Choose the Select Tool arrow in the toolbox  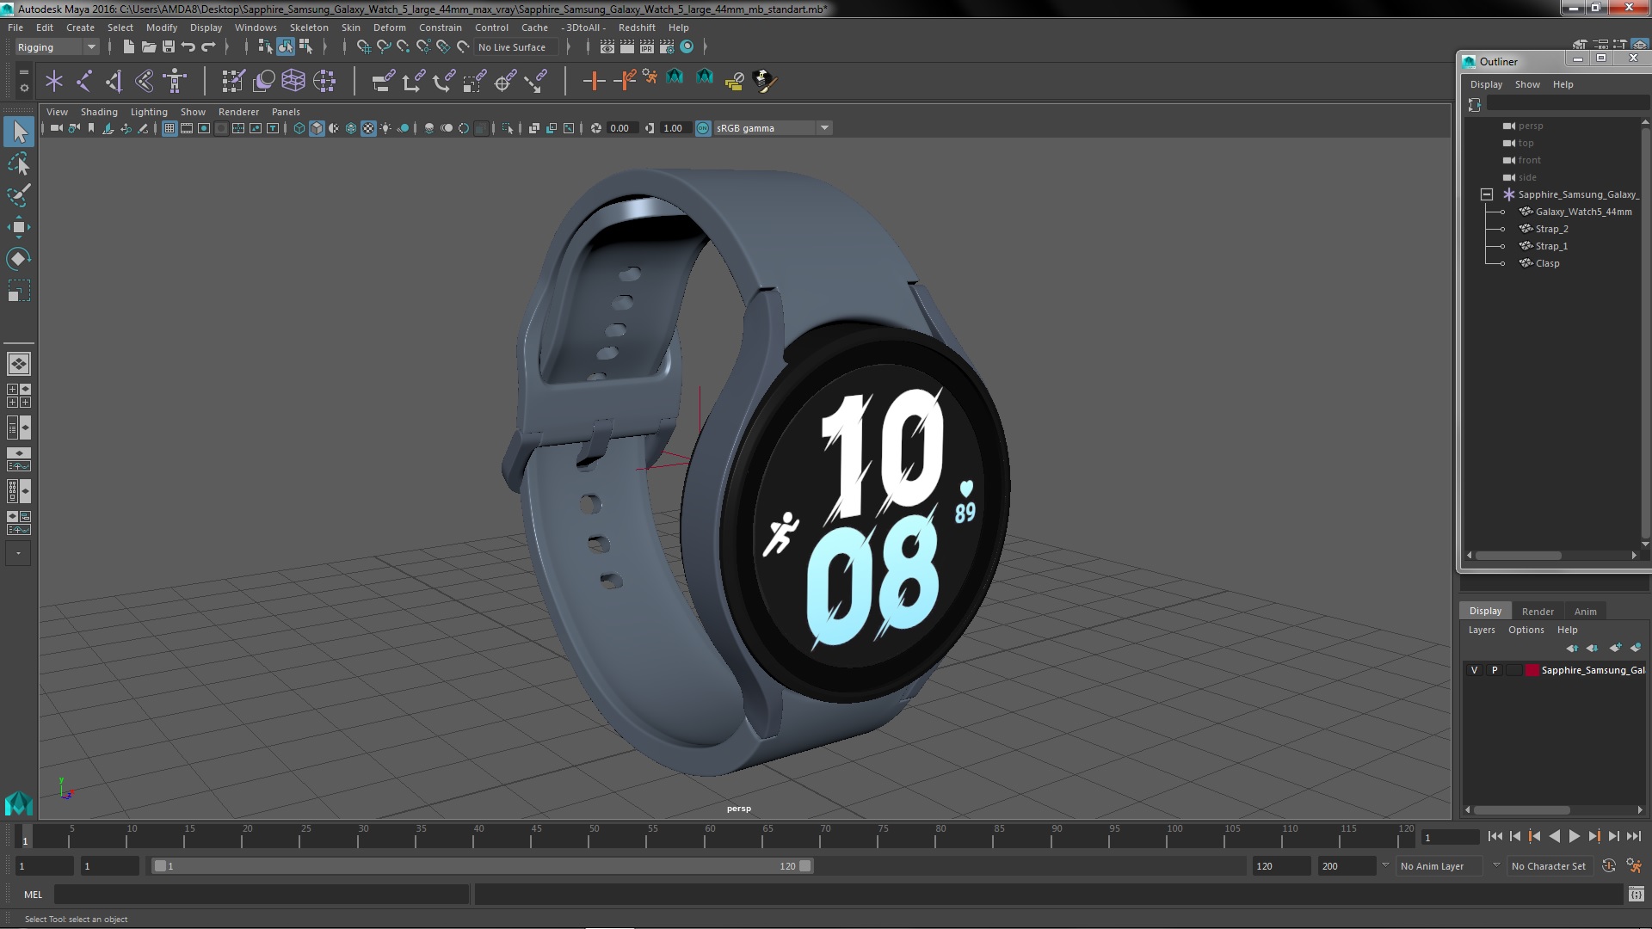(19, 132)
